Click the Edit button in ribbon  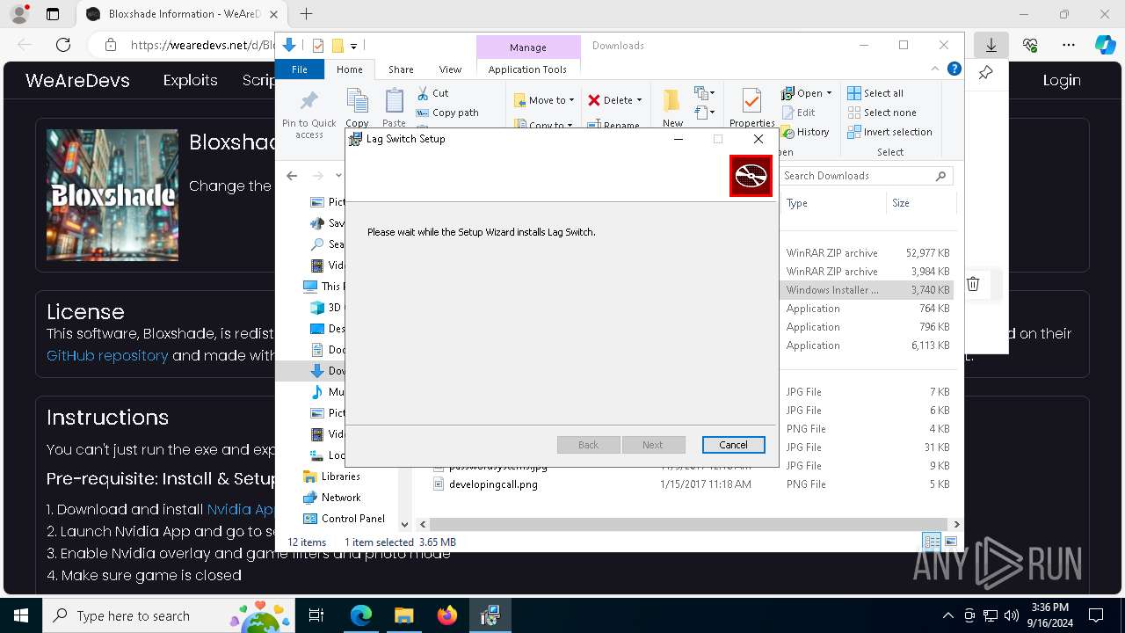798,113
